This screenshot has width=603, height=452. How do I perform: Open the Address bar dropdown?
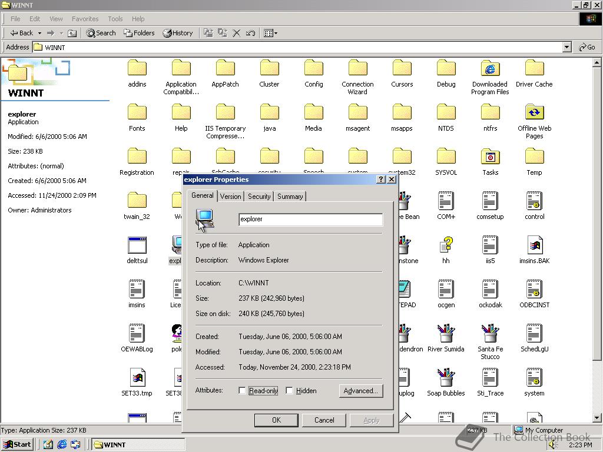coord(566,47)
